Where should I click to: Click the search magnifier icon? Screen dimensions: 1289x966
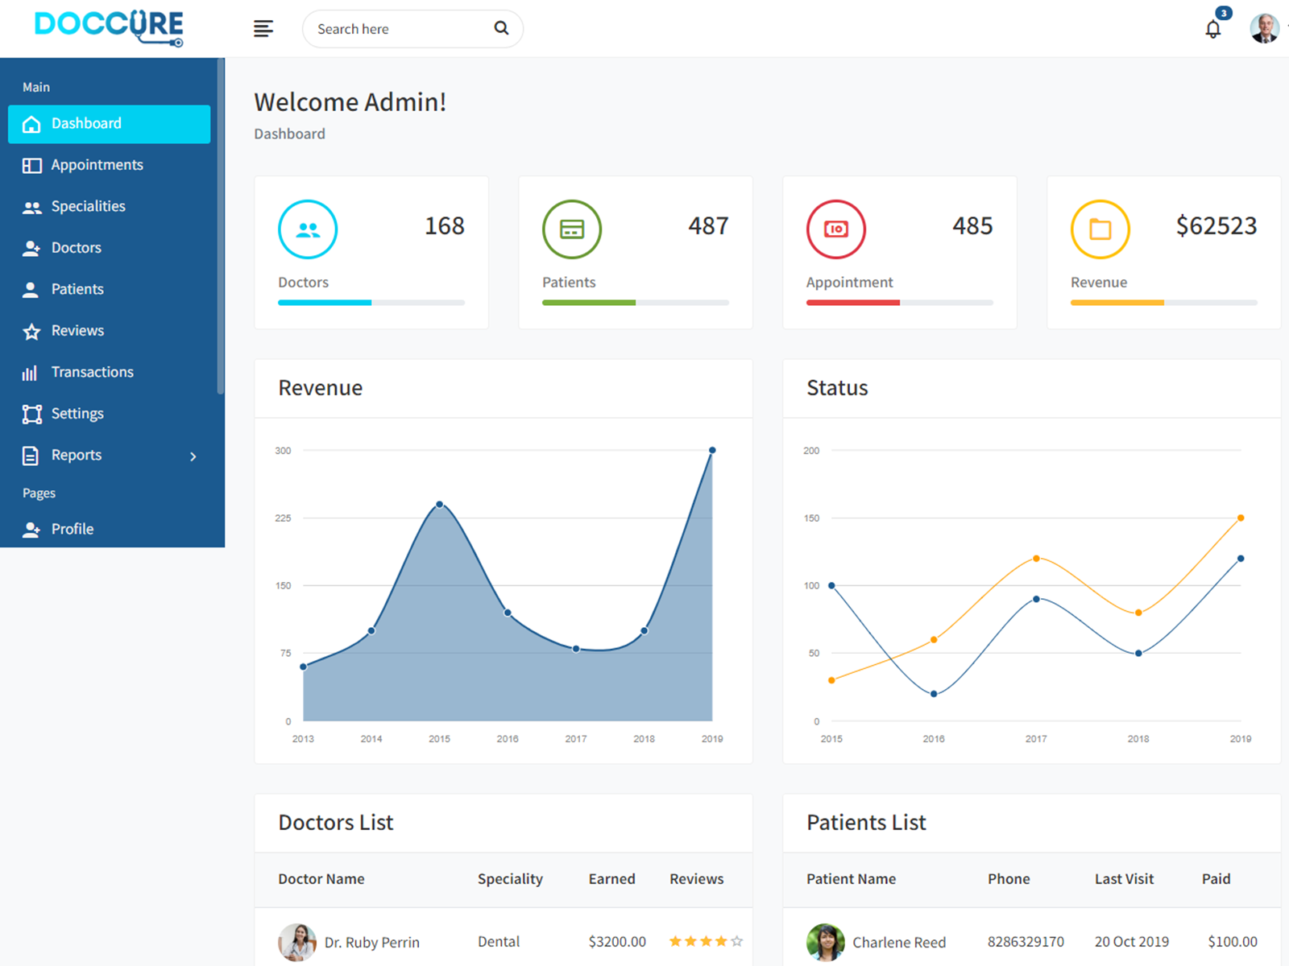click(501, 28)
